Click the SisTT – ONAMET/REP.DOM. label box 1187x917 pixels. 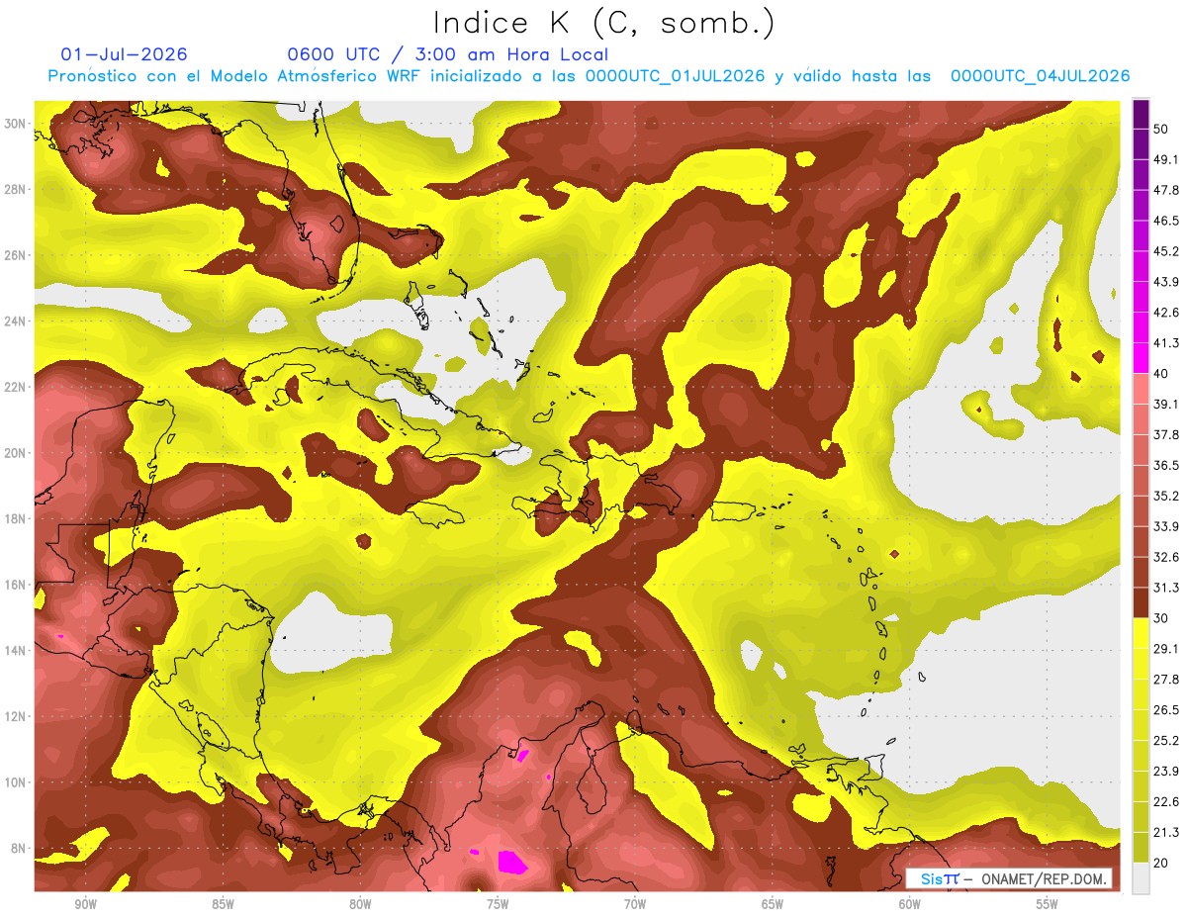[x=1010, y=878]
